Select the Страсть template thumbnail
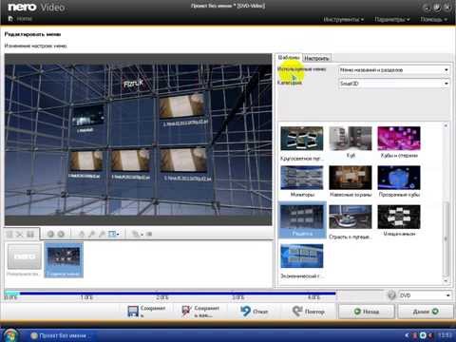 (351, 217)
